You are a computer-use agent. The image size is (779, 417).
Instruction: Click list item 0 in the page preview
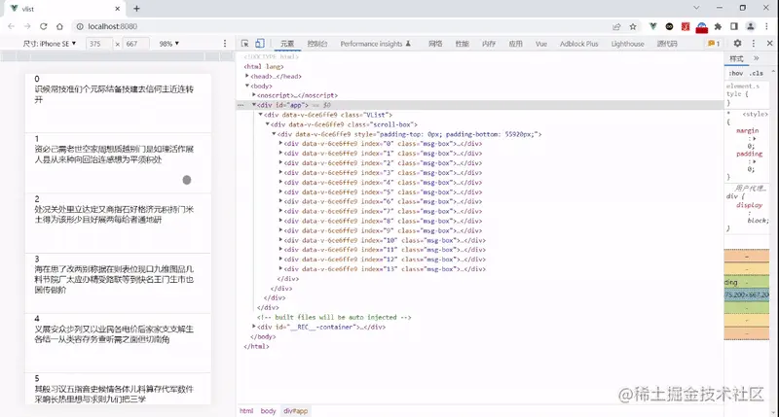(x=118, y=103)
